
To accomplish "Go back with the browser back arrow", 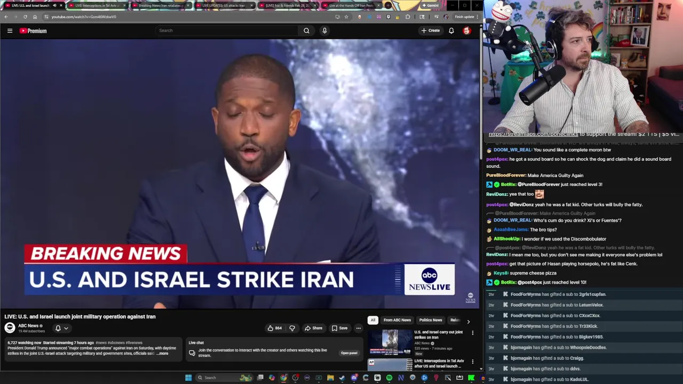I will 6,17.
